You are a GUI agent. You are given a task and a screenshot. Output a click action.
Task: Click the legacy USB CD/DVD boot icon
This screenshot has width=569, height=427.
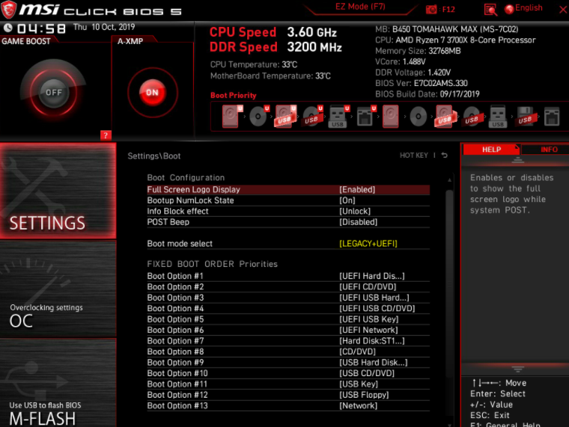[x=472, y=117]
